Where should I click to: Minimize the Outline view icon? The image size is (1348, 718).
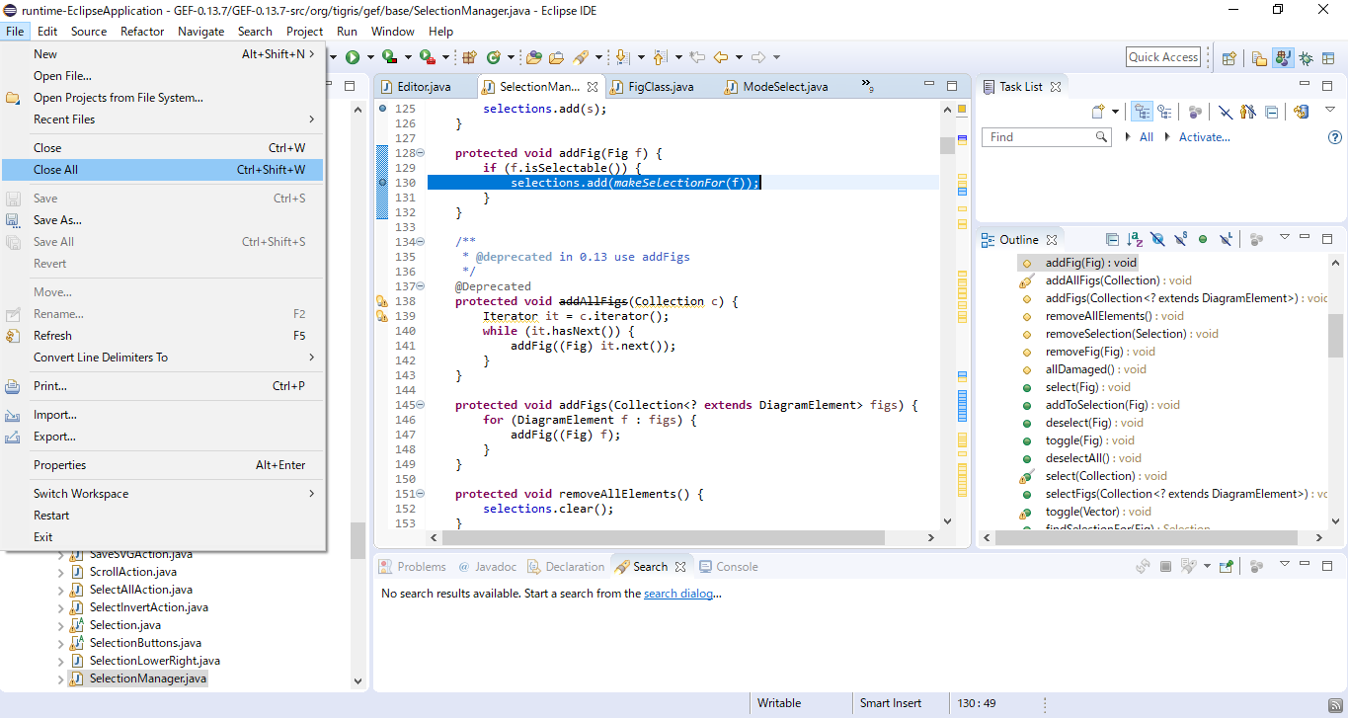1305,238
